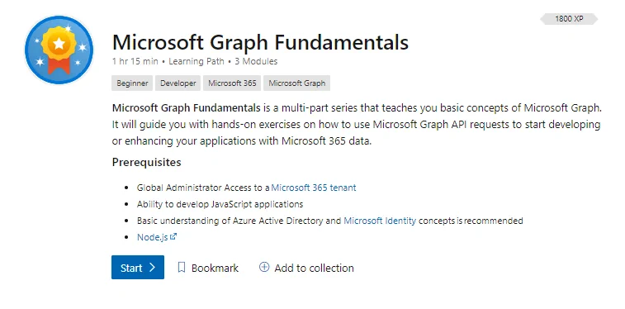Select the Microsoft Graph tag
The image size is (625, 309).
(296, 83)
